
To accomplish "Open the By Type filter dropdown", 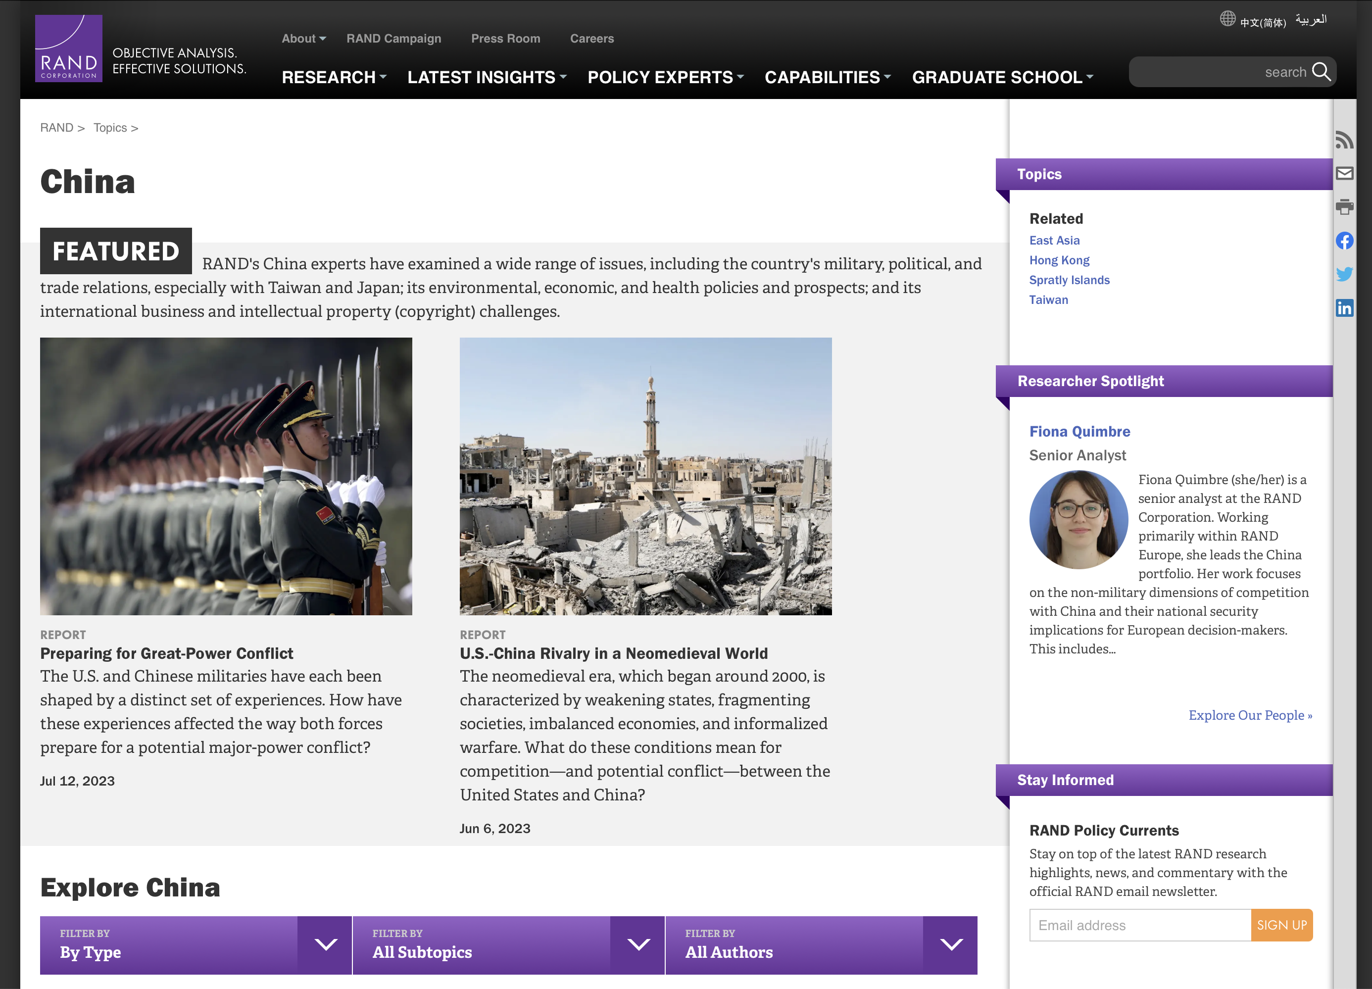I will 196,945.
